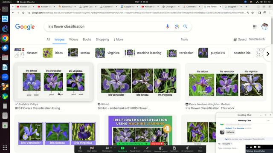Open Summary in Zoom toolbar
Screen dimensions: 273x153
coord(174,149)
